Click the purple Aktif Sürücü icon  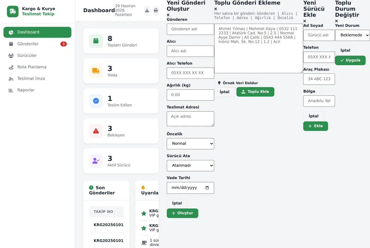pos(96,161)
